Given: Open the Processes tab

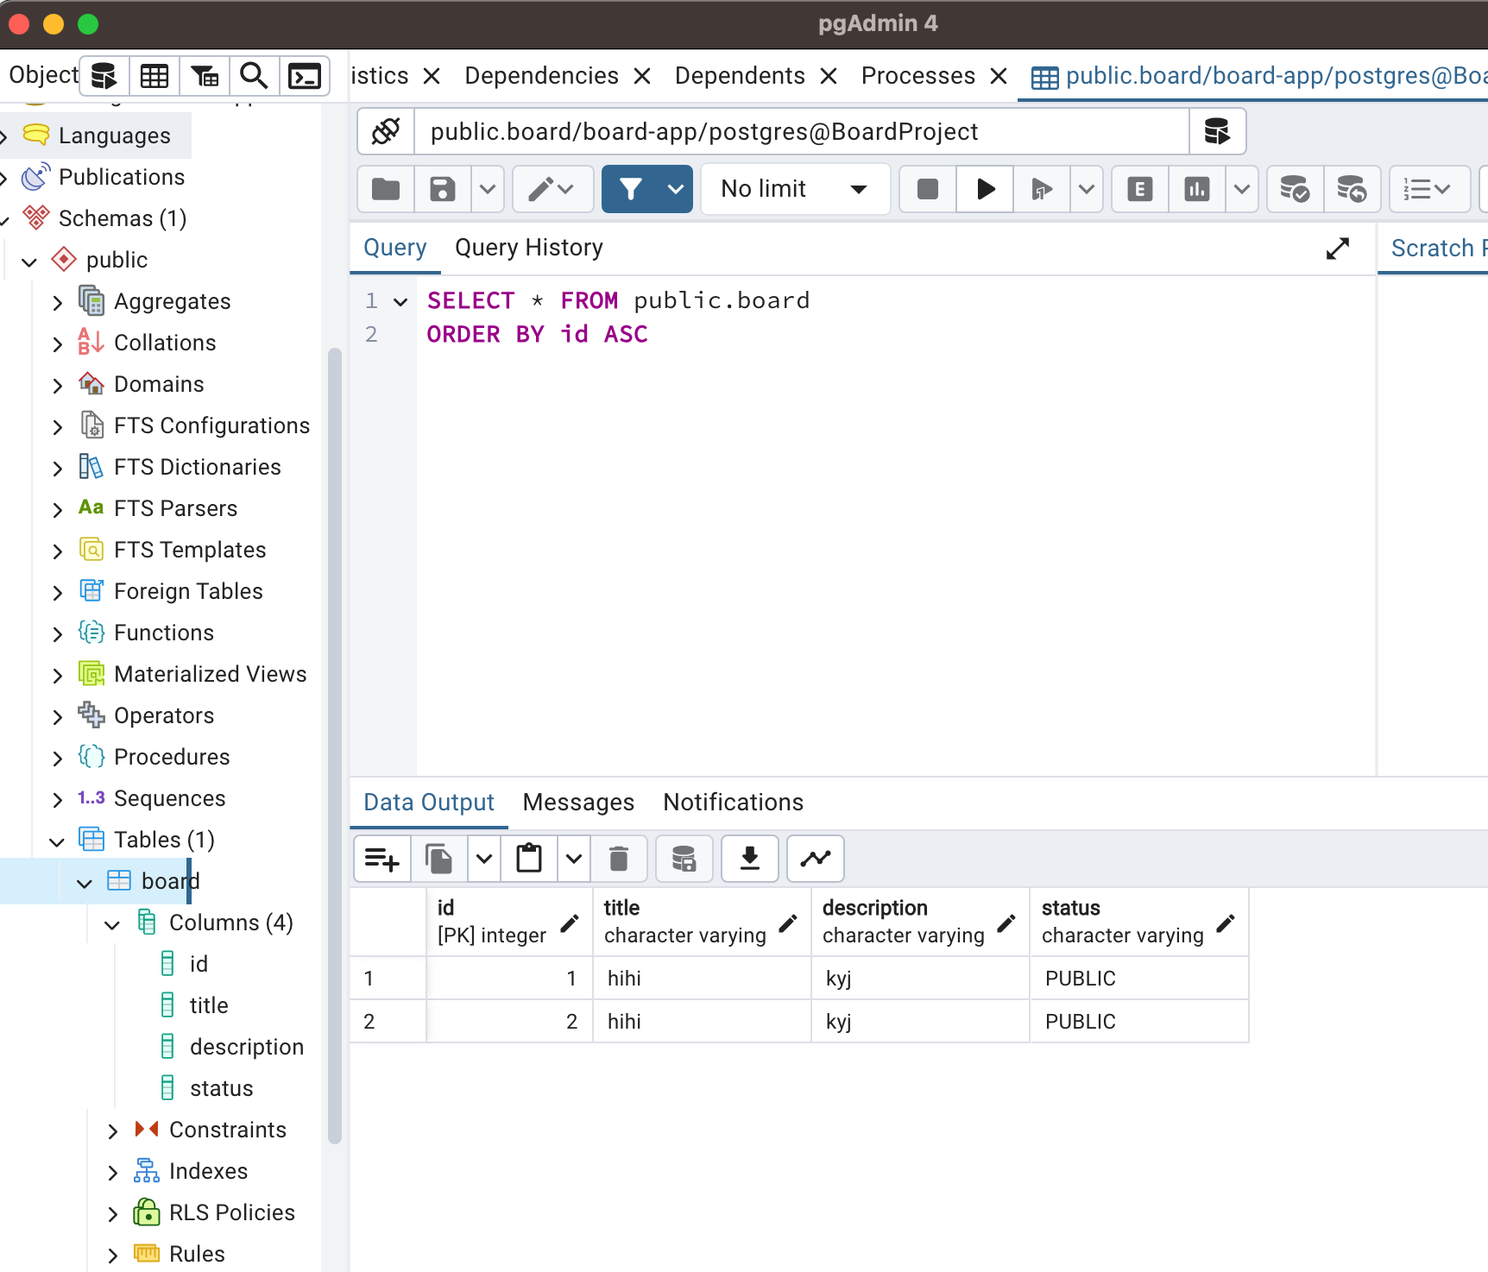Looking at the screenshot, I should tap(918, 76).
